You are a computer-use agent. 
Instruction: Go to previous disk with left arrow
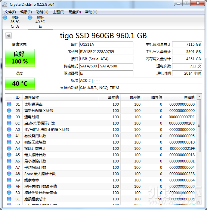pyautogui.click(x=8, y=36)
